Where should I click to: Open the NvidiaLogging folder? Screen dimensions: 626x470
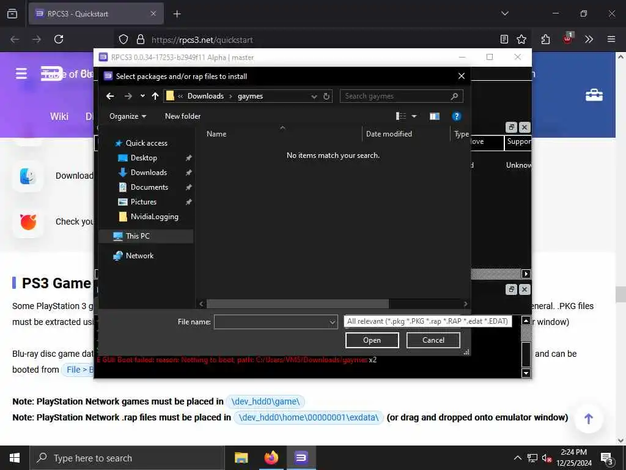point(154,217)
